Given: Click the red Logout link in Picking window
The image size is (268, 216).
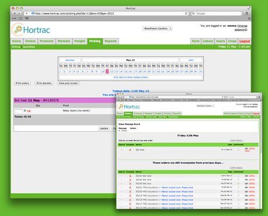Looking at the screenshot, I should (x=245, y=41).
